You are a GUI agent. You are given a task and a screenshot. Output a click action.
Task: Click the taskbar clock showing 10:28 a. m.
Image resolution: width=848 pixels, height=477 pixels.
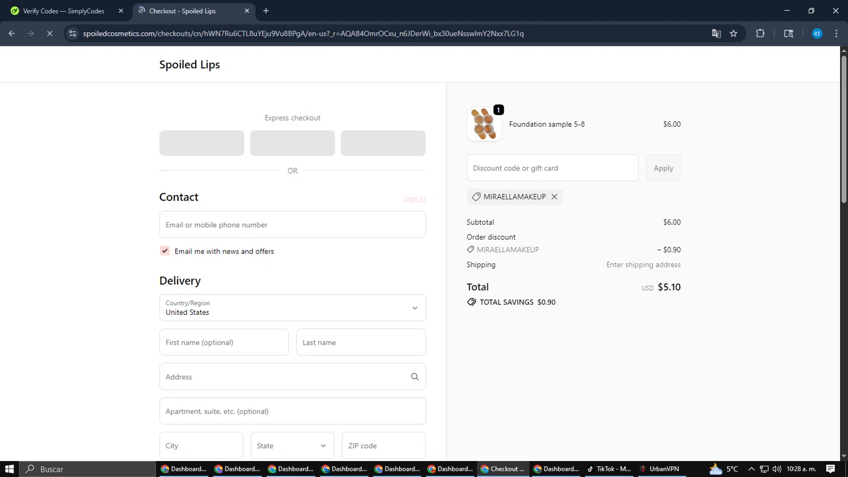(801, 469)
